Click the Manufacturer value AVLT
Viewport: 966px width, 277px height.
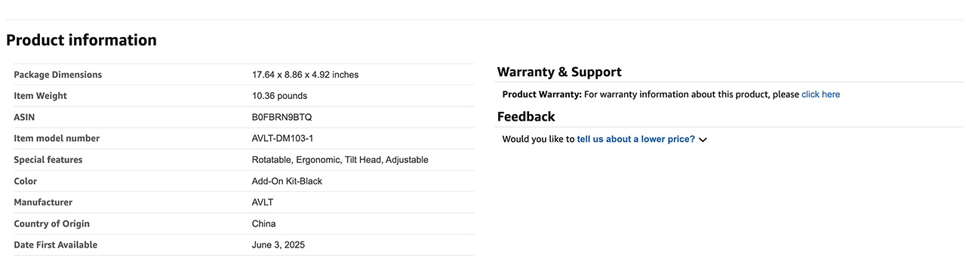[x=263, y=202]
